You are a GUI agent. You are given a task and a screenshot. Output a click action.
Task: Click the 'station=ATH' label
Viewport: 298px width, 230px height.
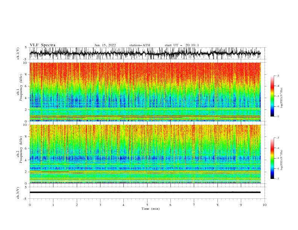[140, 45]
